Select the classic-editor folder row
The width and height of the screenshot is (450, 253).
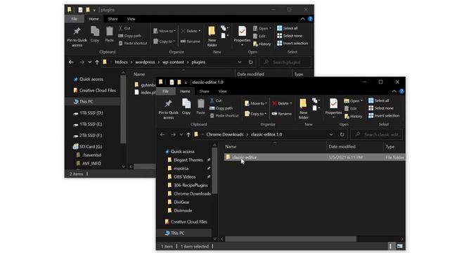coord(314,157)
